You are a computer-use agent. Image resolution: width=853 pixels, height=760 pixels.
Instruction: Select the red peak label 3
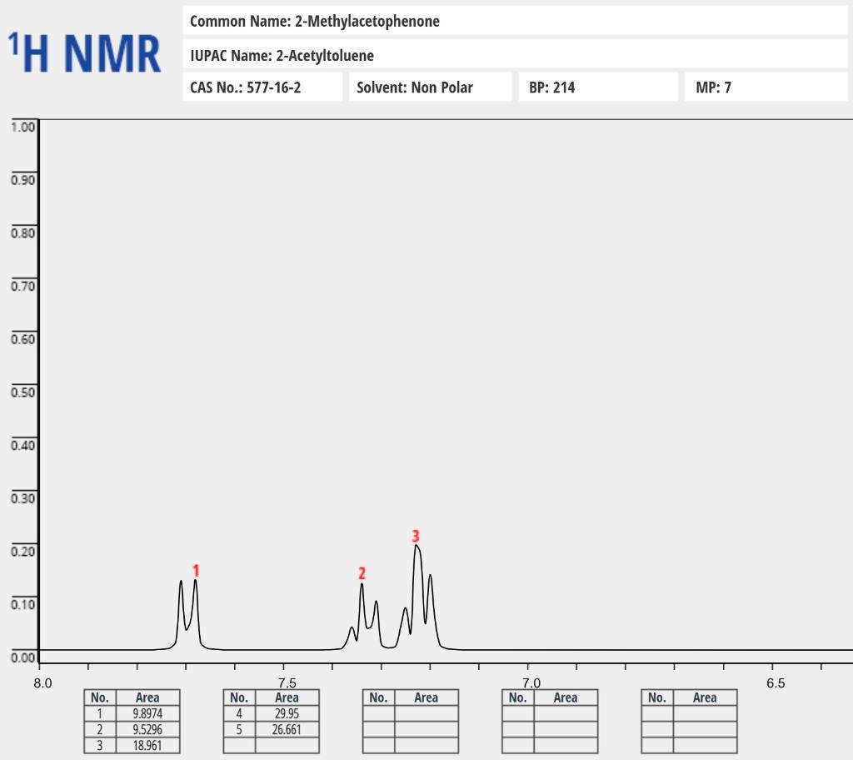point(416,537)
